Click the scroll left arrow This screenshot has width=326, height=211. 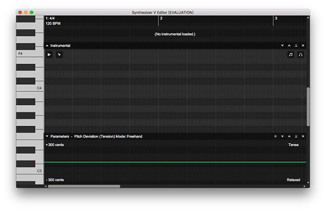pos(46,186)
